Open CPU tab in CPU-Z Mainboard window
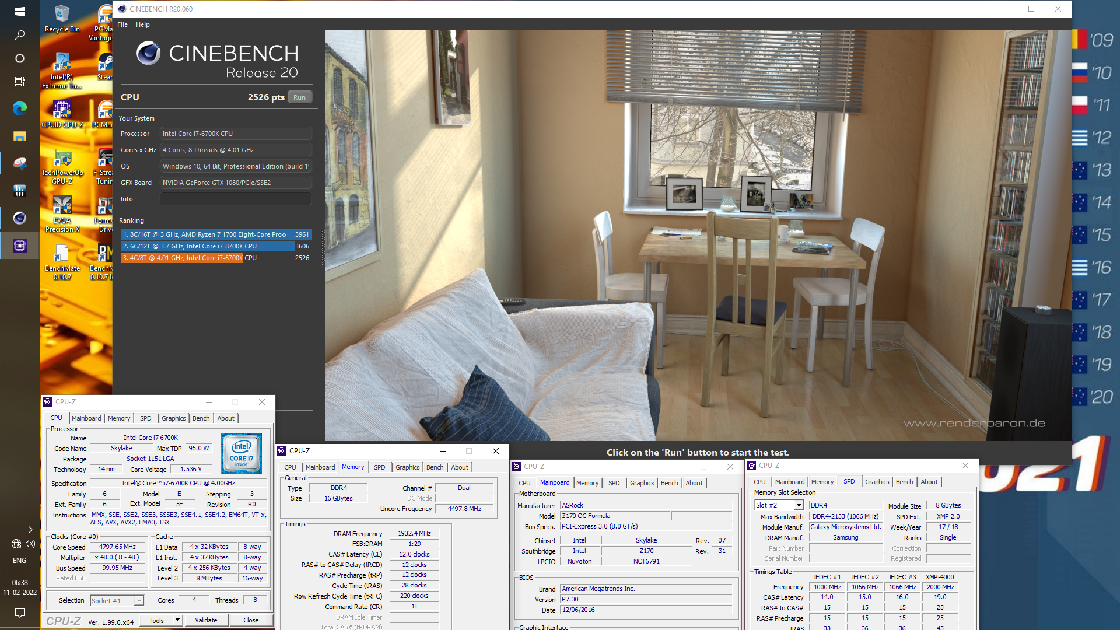 pos(525,483)
